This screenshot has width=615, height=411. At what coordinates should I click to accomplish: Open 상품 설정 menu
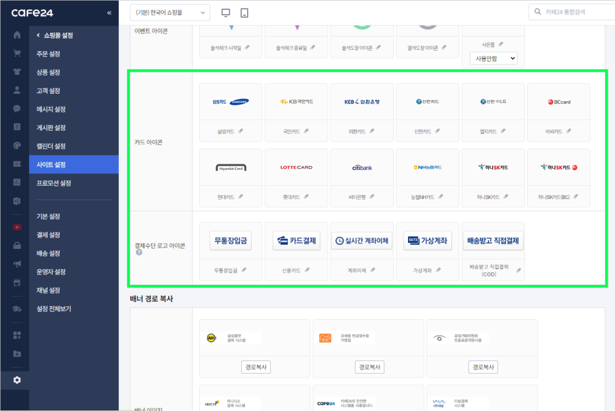click(48, 72)
